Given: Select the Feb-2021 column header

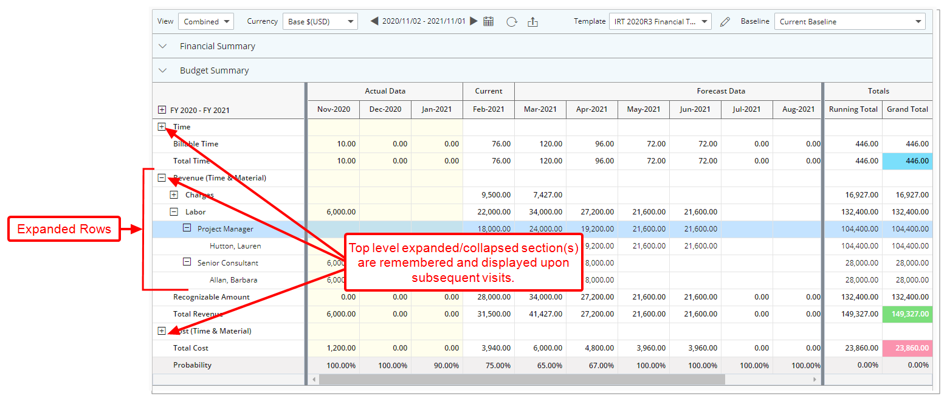Looking at the screenshot, I should [489, 109].
